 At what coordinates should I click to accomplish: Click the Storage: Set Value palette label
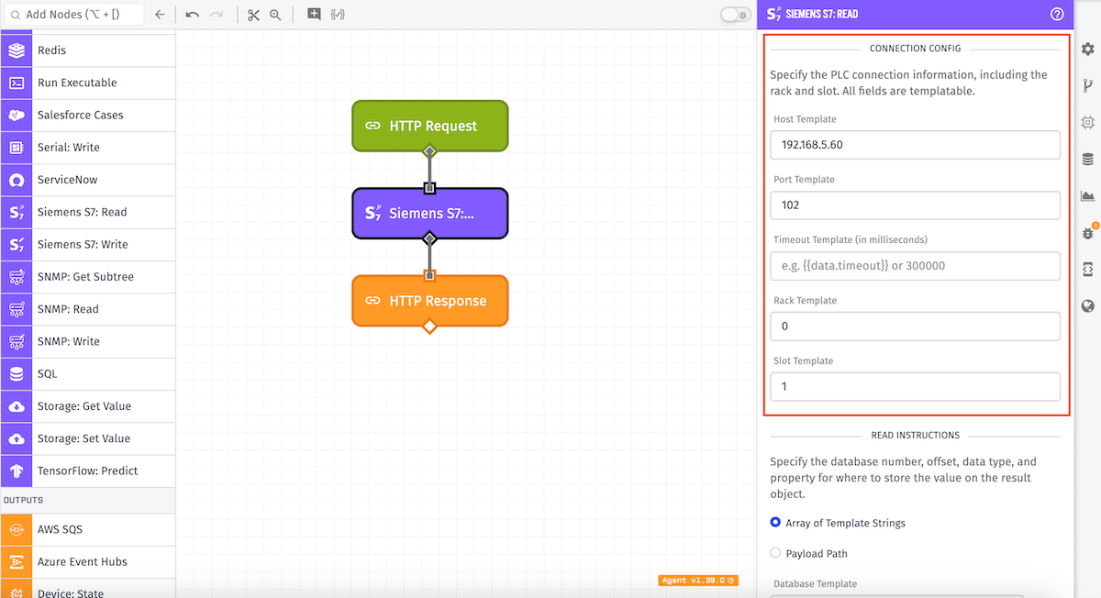(83, 438)
